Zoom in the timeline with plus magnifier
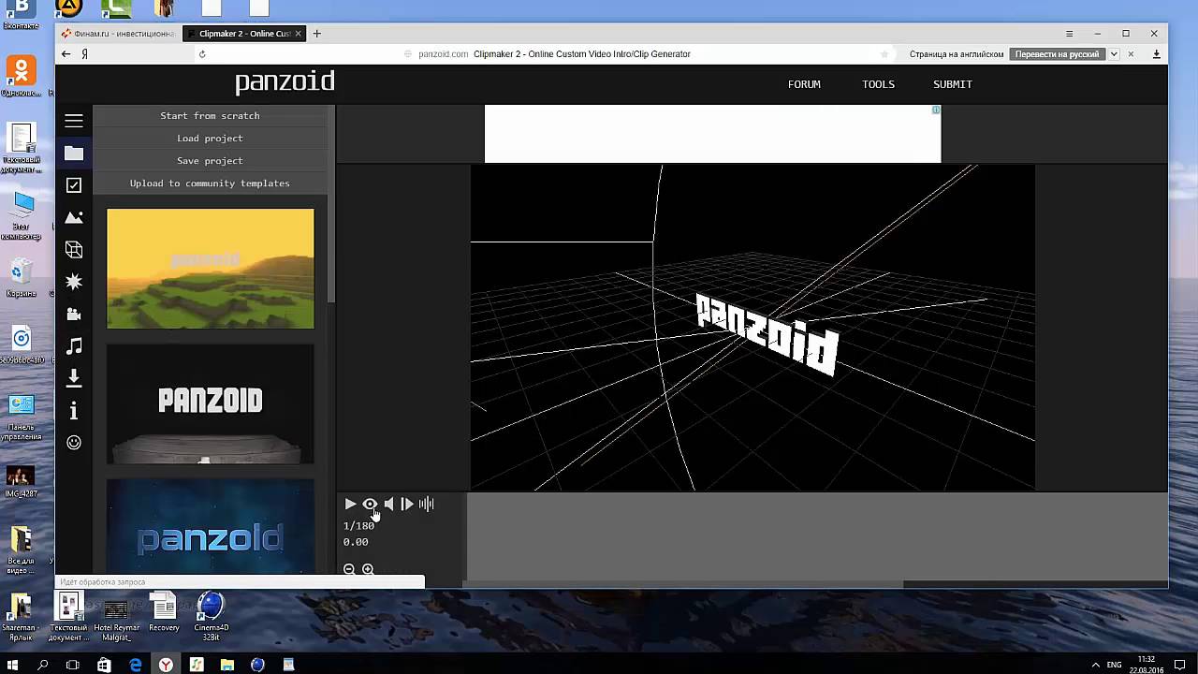1198x674 pixels. pyautogui.click(x=368, y=569)
